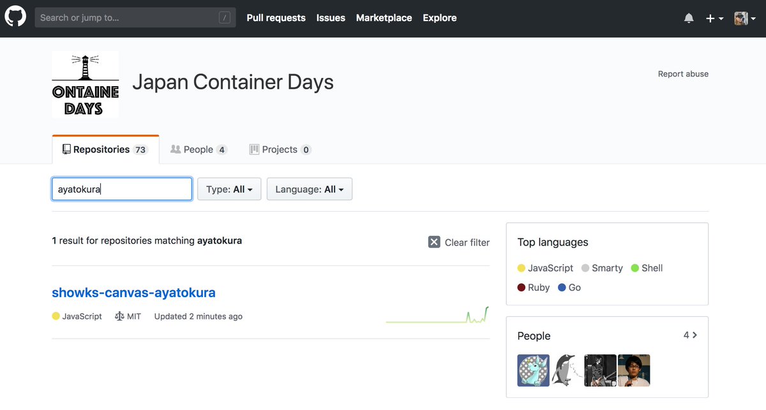This screenshot has width=766, height=410.
Task: Go to Pull requests
Action: pyautogui.click(x=276, y=18)
